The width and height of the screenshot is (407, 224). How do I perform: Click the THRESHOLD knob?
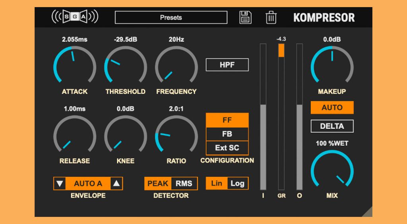click(x=126, y=65)
